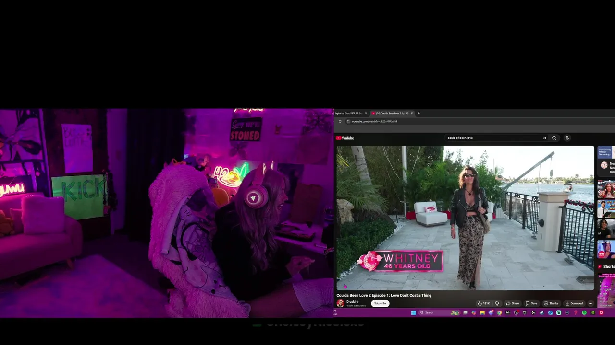Dislike the video
The height and width of the screenshot is (345, 615).
click(x=497, y=303)
